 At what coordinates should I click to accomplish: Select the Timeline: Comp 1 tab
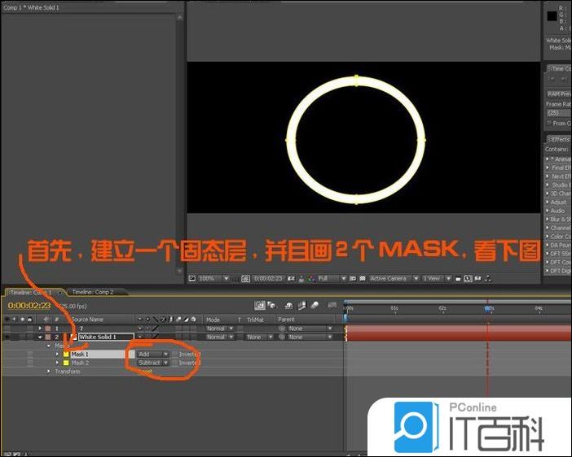31,293
